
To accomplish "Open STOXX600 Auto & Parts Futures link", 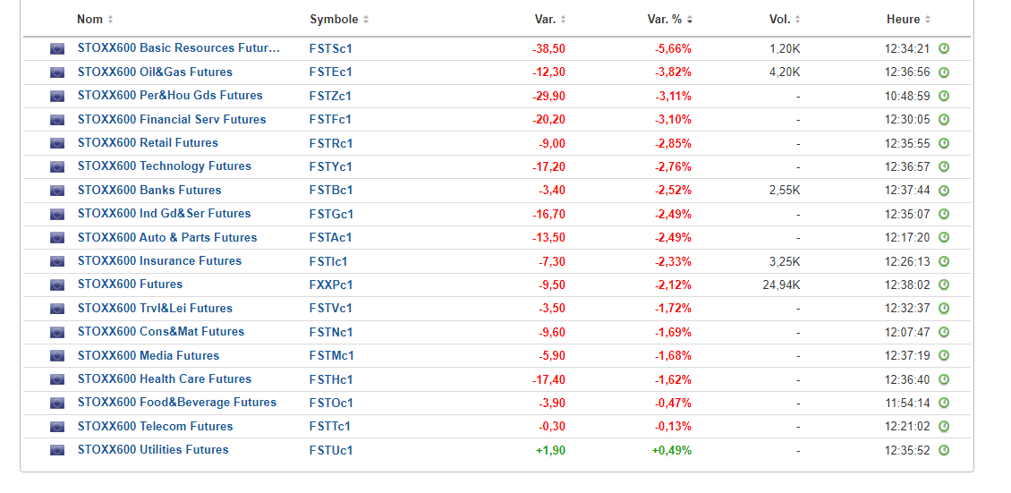I will click(x=166, y=238).
